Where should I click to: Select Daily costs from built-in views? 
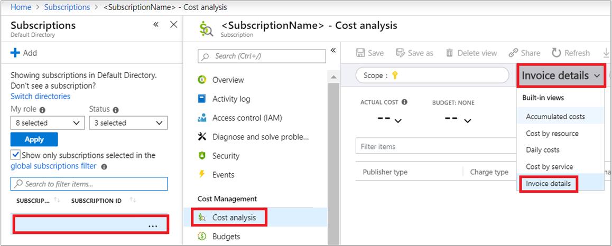542,150
